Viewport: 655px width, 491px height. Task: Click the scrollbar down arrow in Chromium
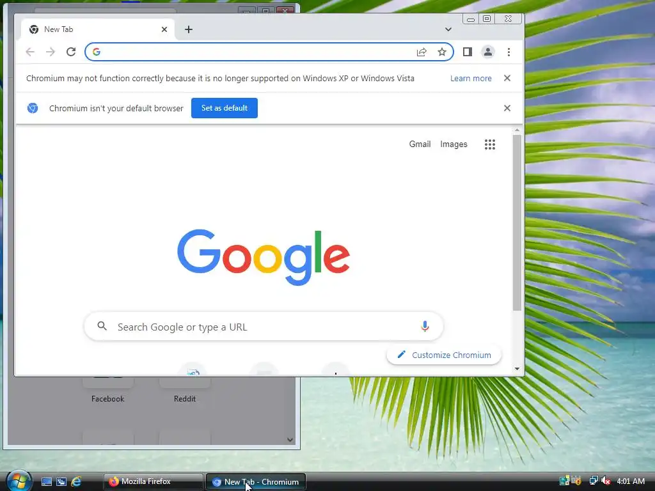(x=517, y=369)
